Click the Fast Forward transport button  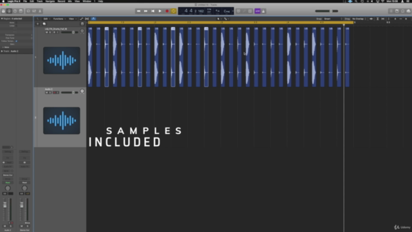(145, 11)
